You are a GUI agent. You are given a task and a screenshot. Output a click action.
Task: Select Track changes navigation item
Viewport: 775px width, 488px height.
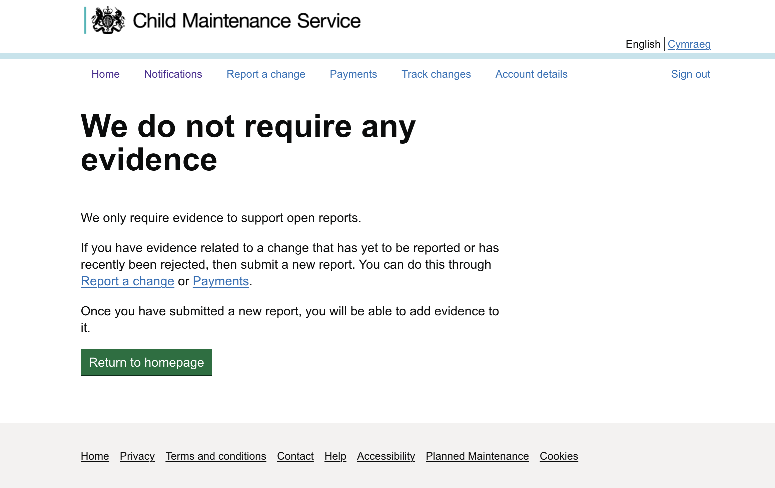point(436,74)
